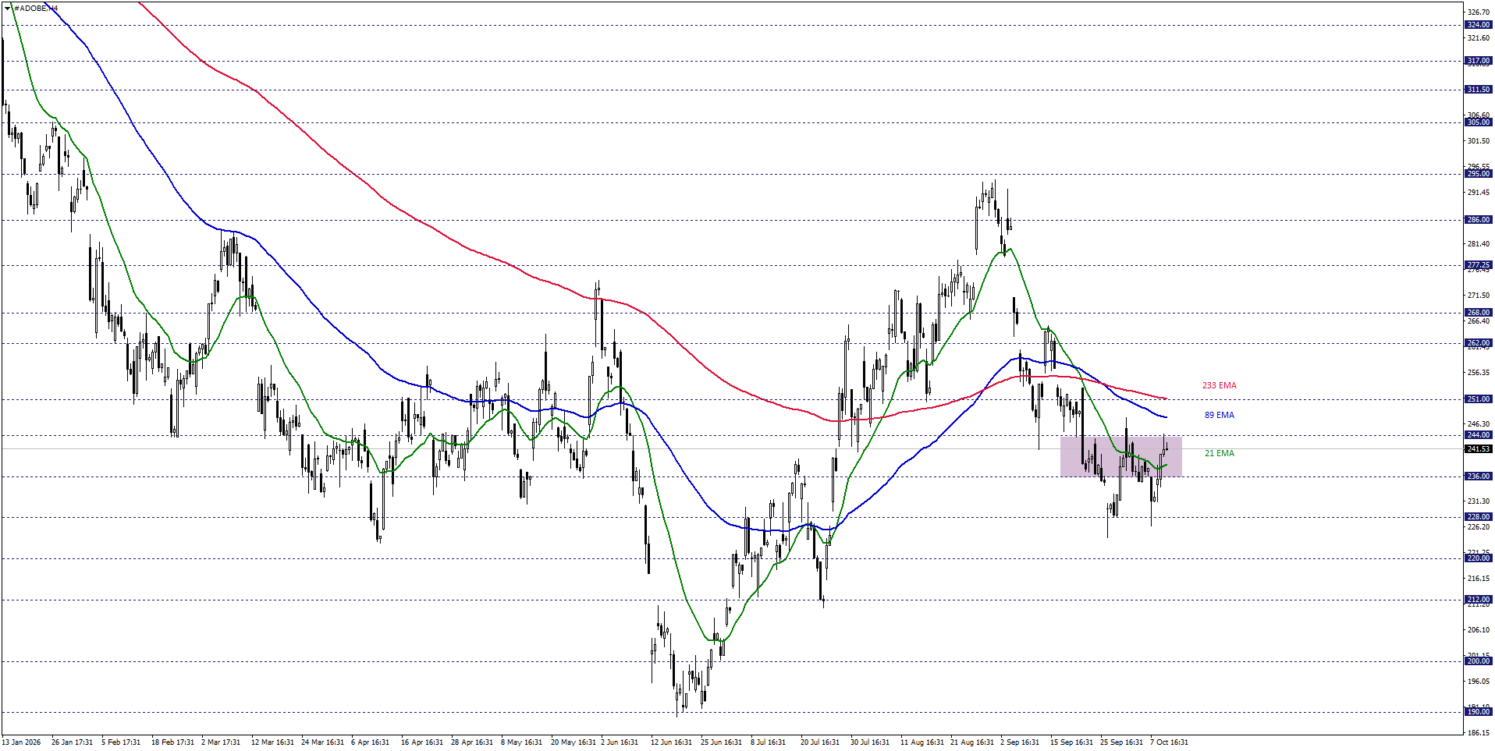Click the 236.00 price level tag
Viewport: 1495px width, 751px height.
point(1478,476)
